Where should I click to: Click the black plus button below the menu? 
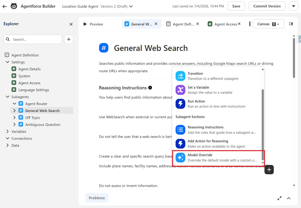(x=269, y=170)
